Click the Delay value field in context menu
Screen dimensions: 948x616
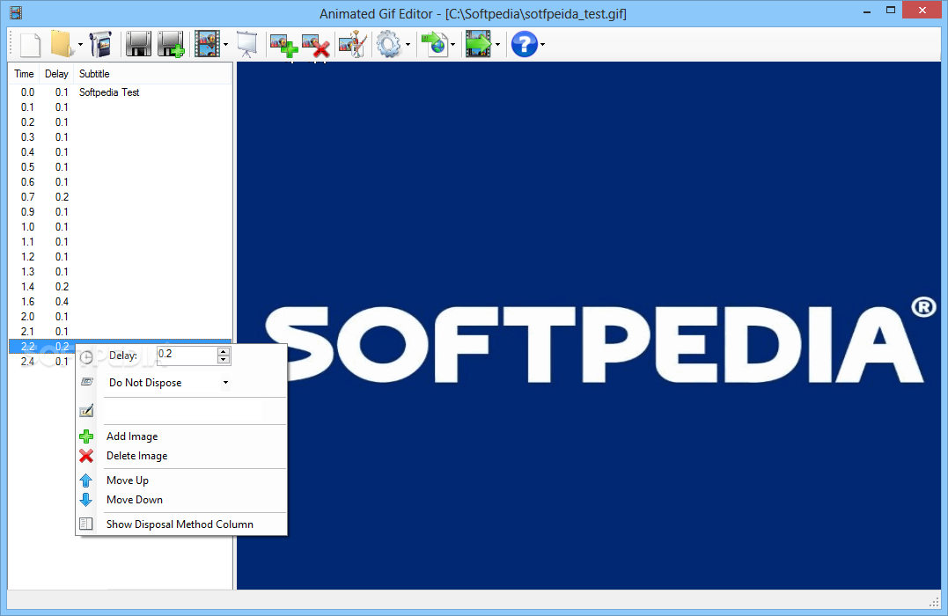tap(187, 356)
